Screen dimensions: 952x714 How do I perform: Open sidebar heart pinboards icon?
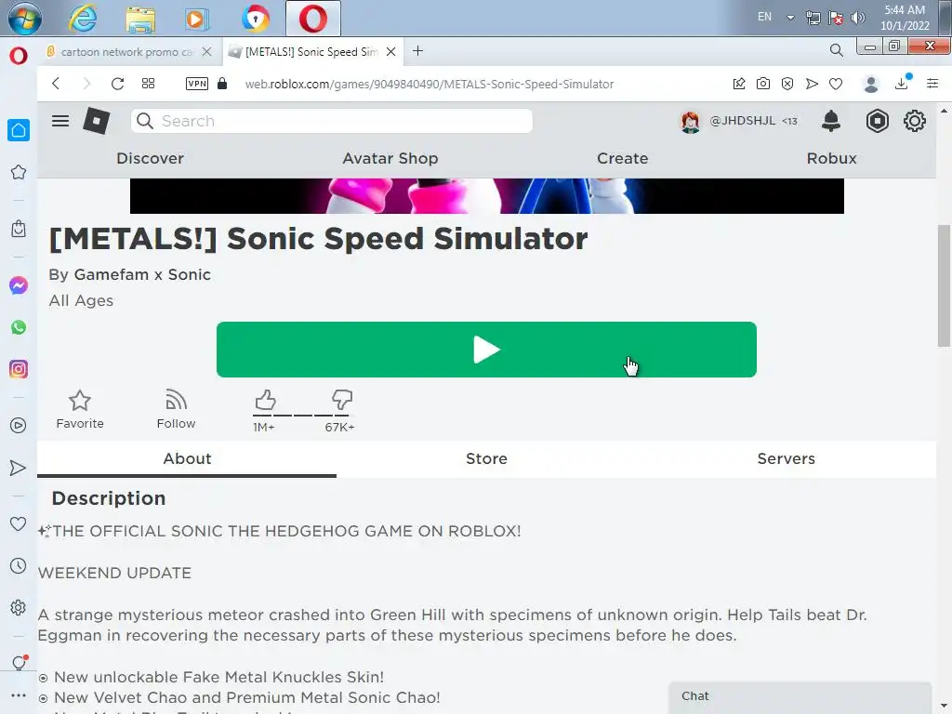pos(19,523)
